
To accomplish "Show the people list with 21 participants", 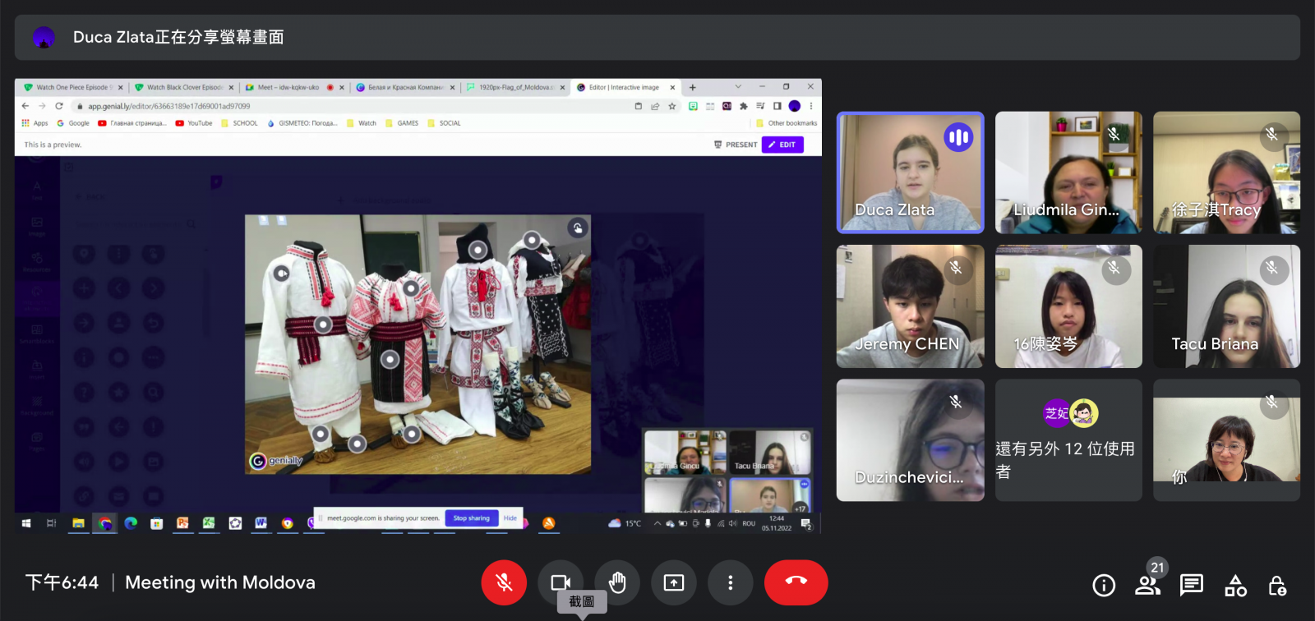I will coord(1147,585).
